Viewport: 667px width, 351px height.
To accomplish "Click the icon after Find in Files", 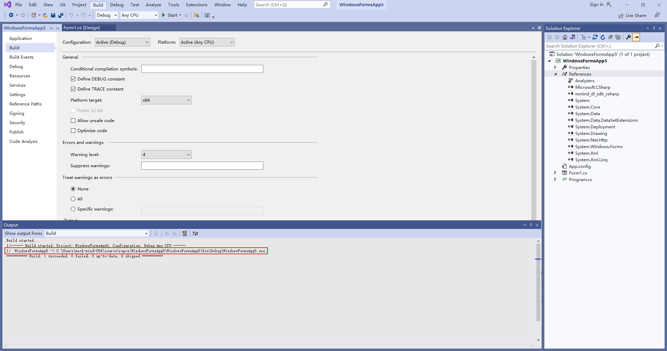I will tap(207, 15).
